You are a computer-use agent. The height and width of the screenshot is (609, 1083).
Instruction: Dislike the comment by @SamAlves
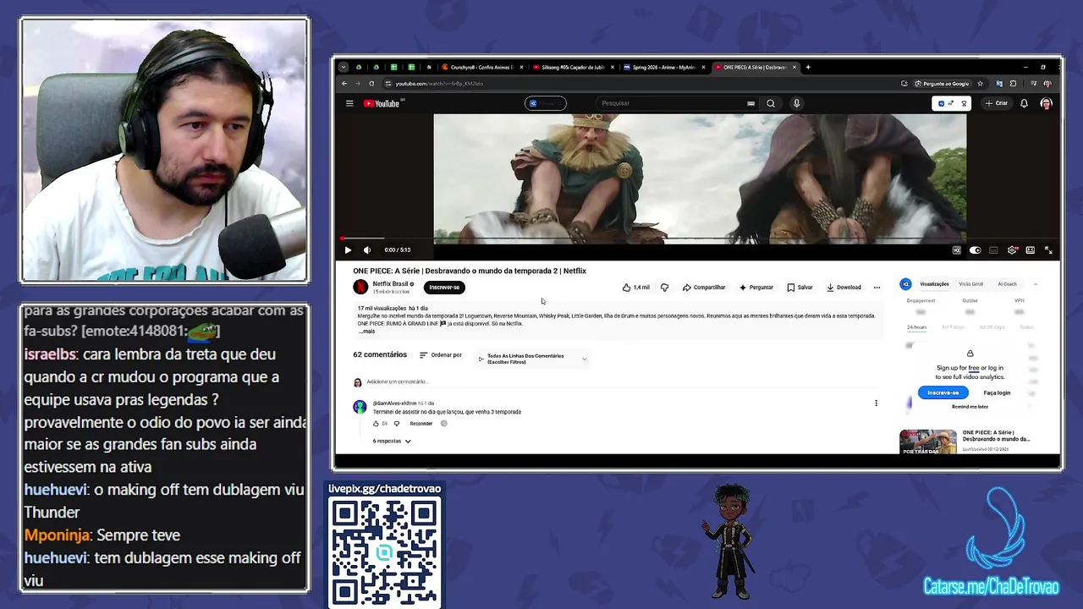click(x=397, y=424)
